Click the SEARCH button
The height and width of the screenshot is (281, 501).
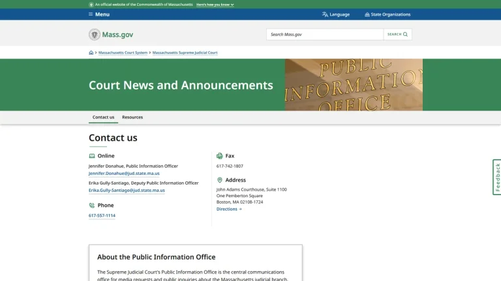point(397,34)
